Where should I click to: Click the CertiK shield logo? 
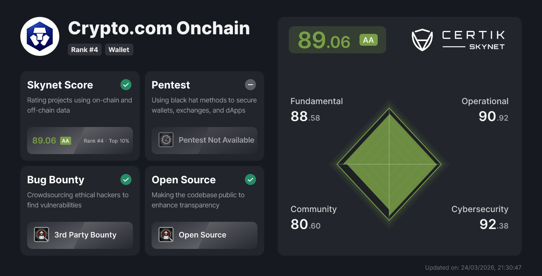point(422,40)
